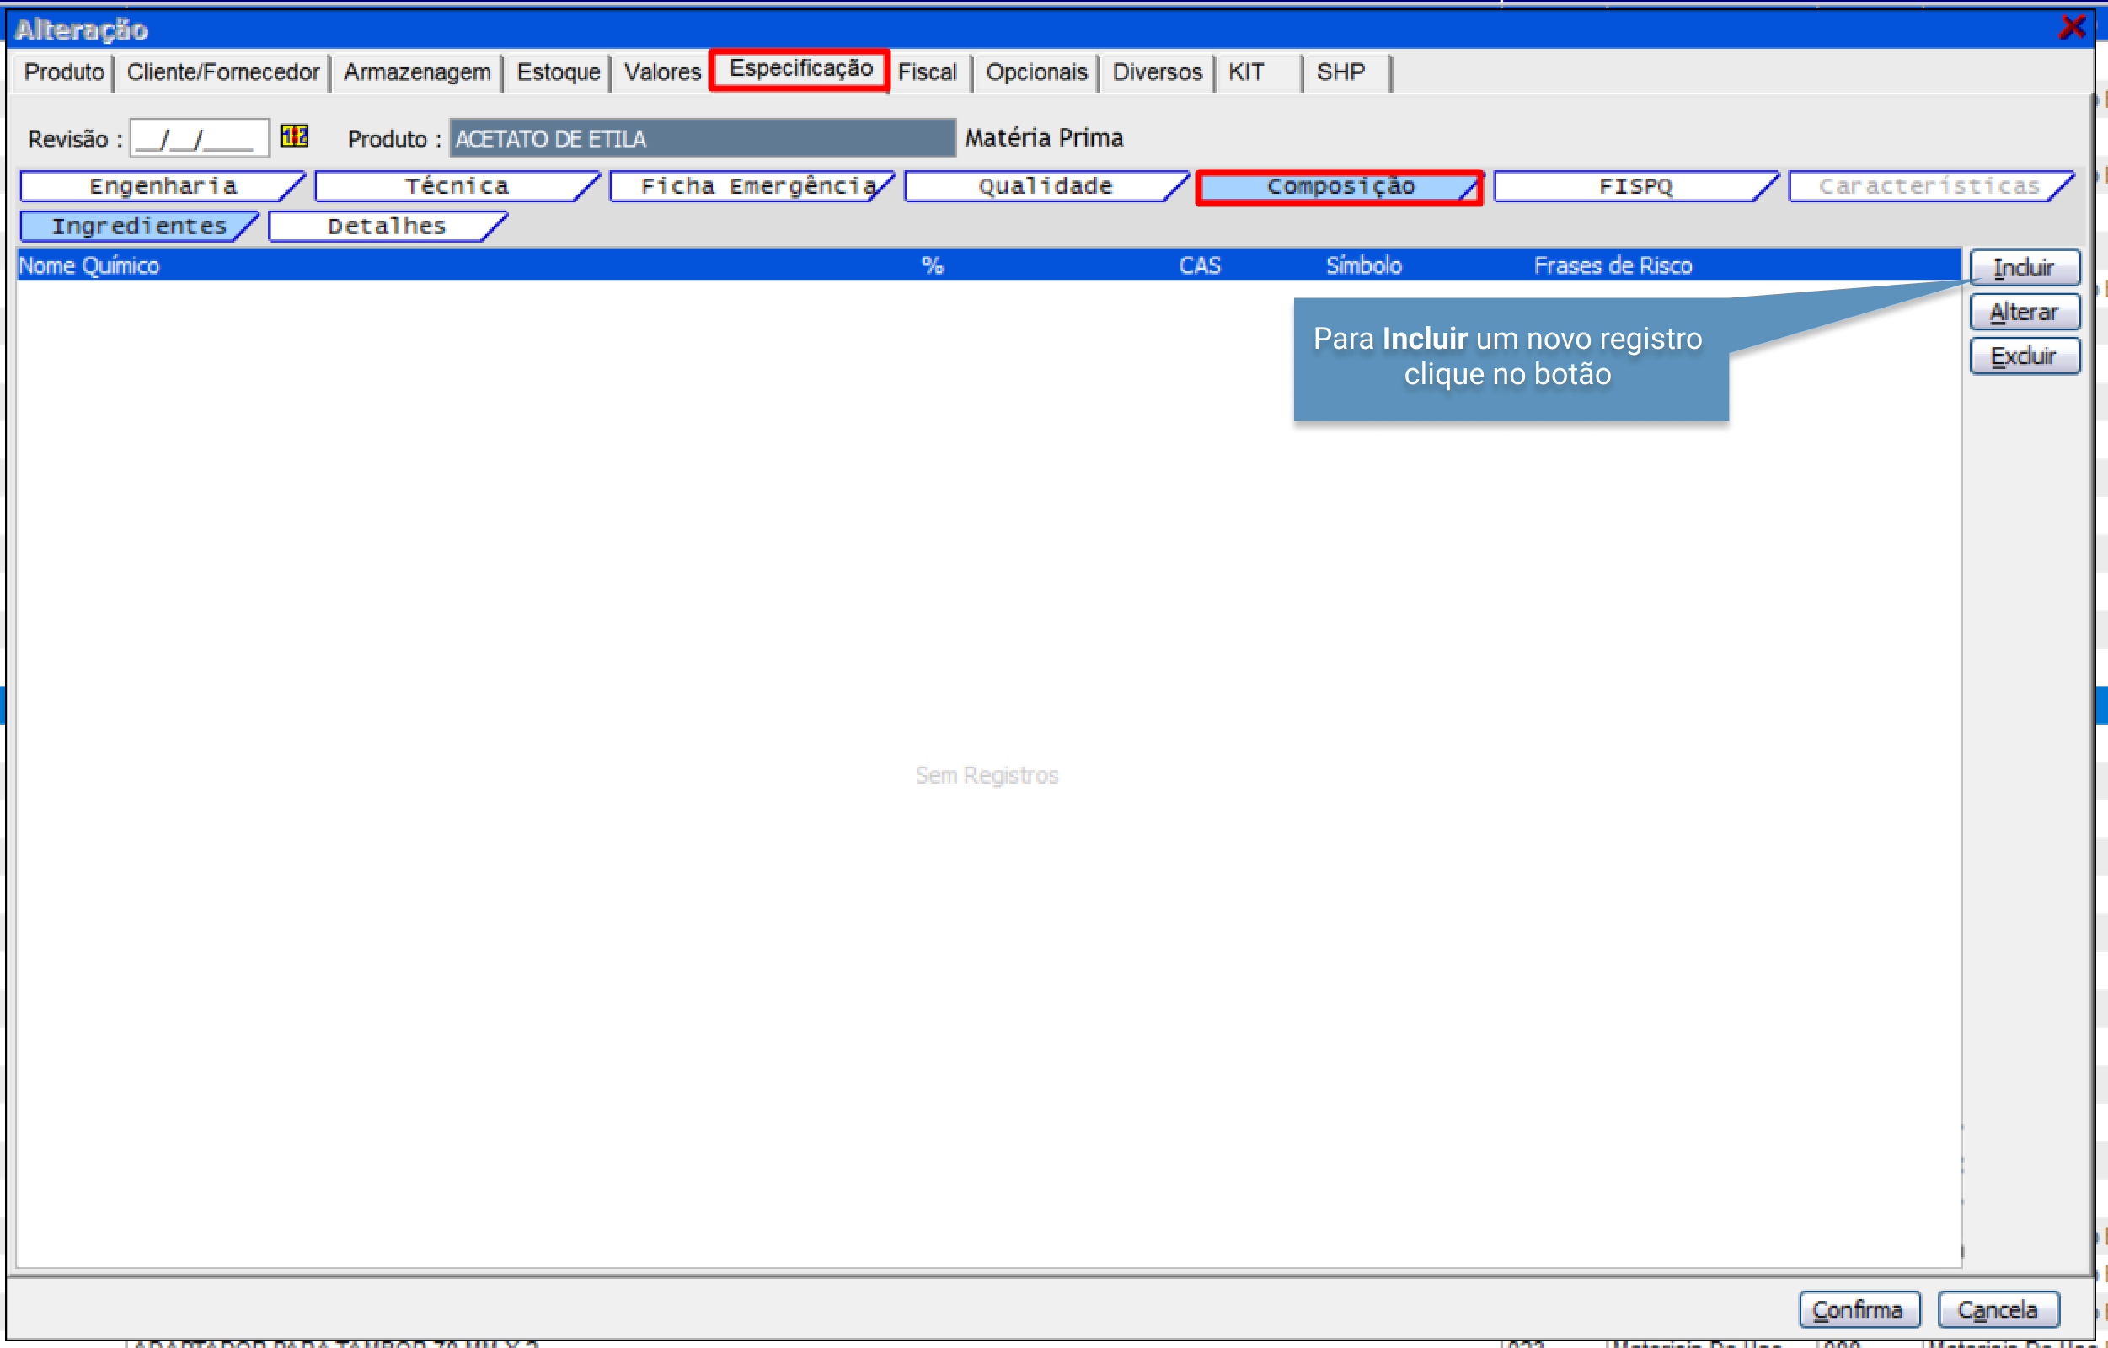Viewport: 2108px width, 1348px height.
Task: Show the Detalhes sub-tab
Action: click(386, 227)
